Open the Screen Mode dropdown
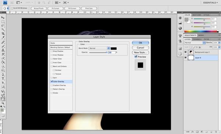This screenshot has width=221, height=134. tap(66, 3)
